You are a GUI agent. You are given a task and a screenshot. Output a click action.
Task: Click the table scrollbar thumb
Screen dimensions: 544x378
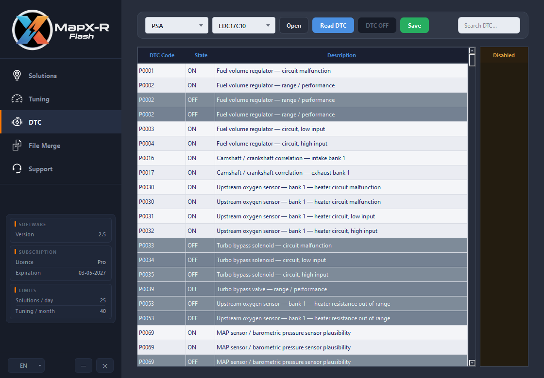tap(472, 60)
